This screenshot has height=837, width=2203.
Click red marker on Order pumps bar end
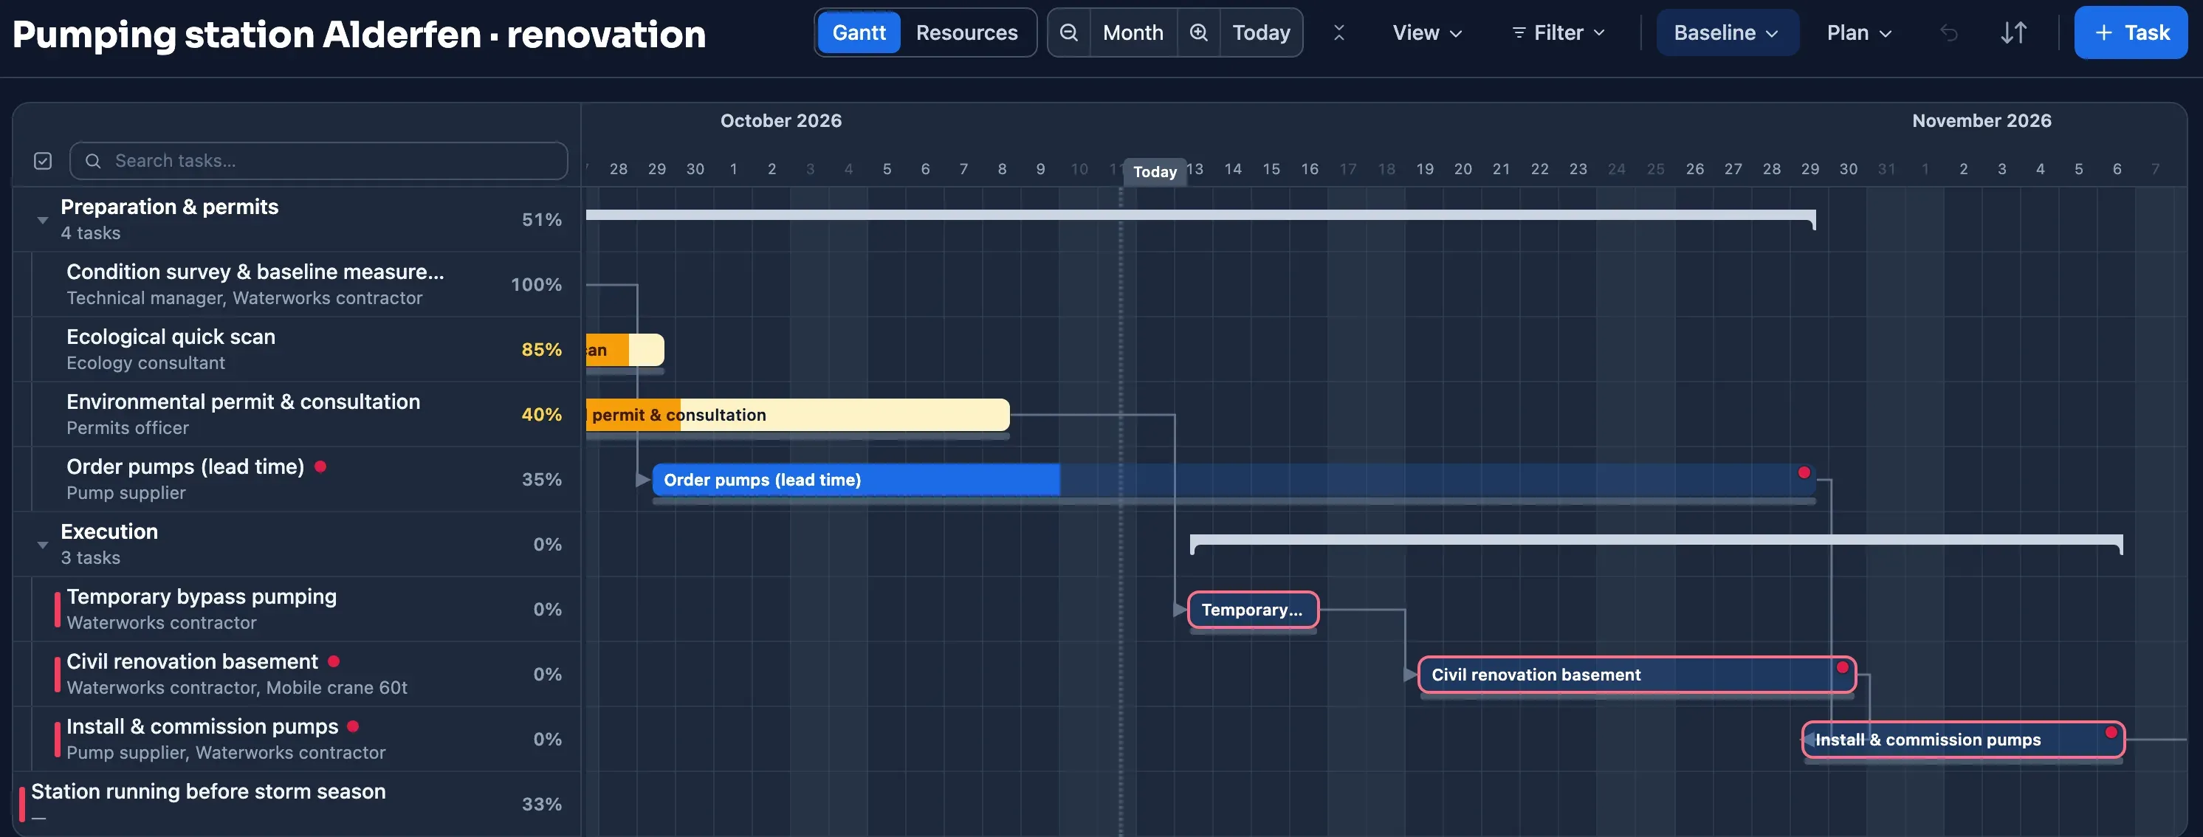click(1804, 472)
